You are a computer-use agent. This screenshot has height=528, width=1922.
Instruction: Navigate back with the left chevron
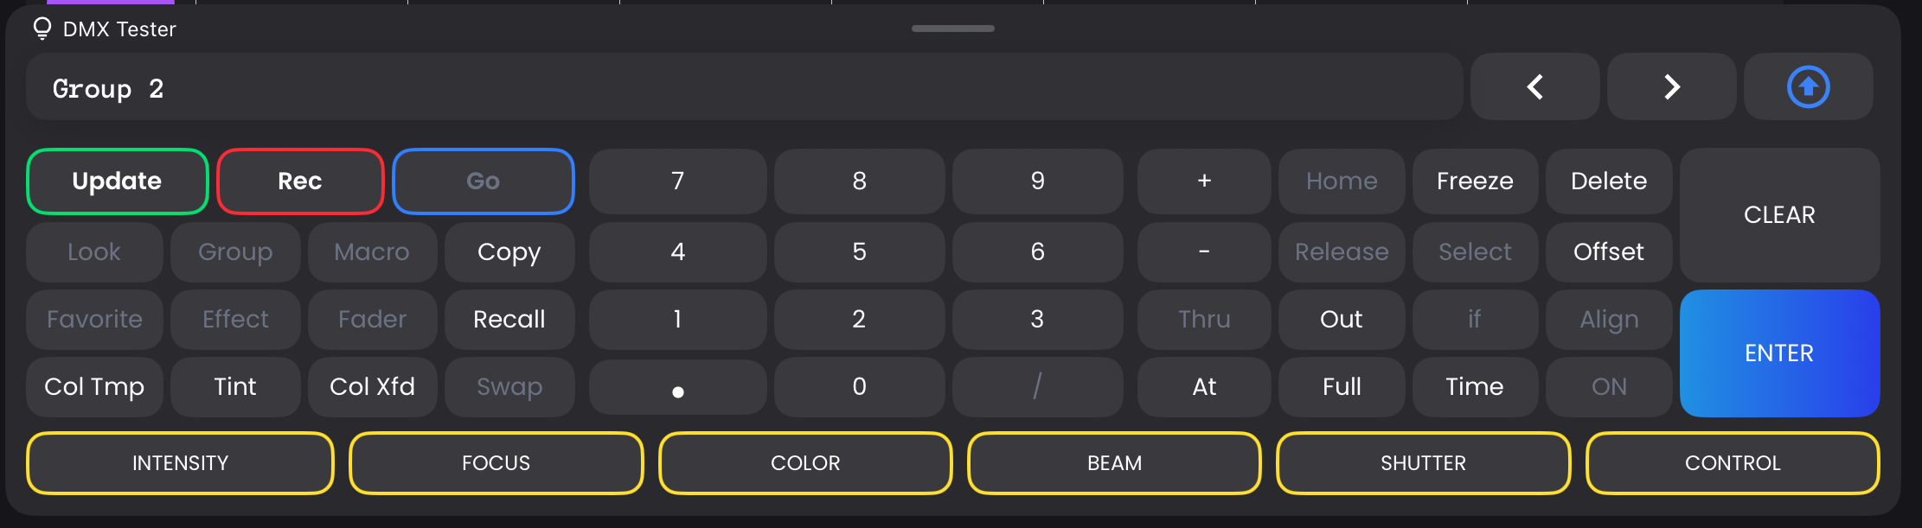pos(1535,86)
